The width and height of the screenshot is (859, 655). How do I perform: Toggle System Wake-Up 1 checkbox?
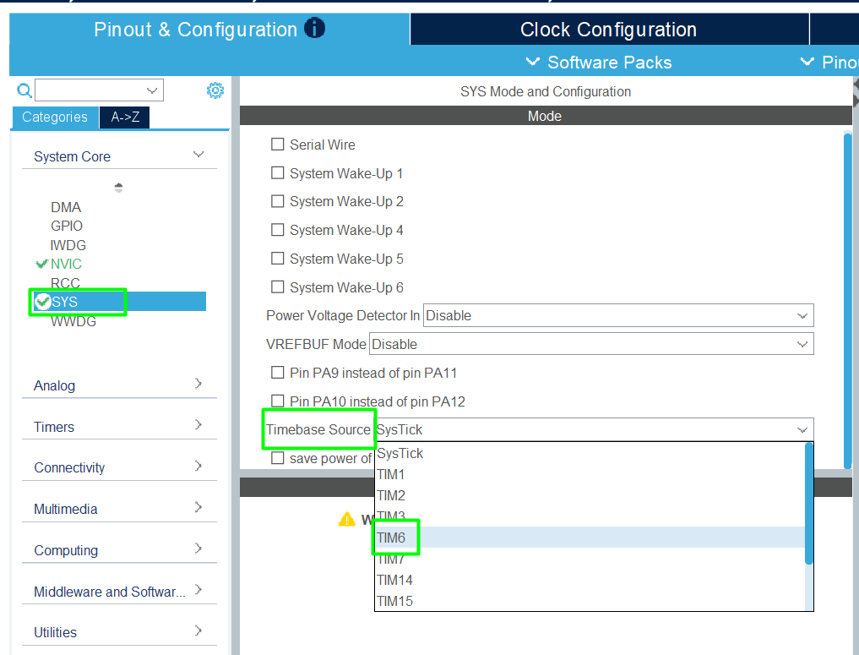[277, 173]
